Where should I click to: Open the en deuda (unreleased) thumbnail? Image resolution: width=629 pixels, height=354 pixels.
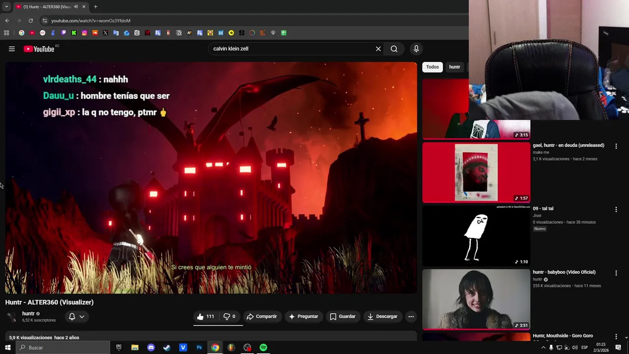[476, 173]
